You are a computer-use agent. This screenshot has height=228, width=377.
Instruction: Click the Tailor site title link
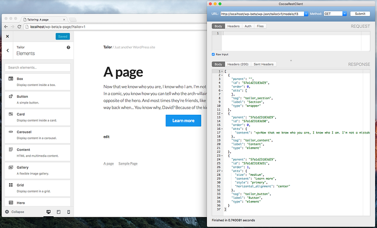[x=107, y=47]
